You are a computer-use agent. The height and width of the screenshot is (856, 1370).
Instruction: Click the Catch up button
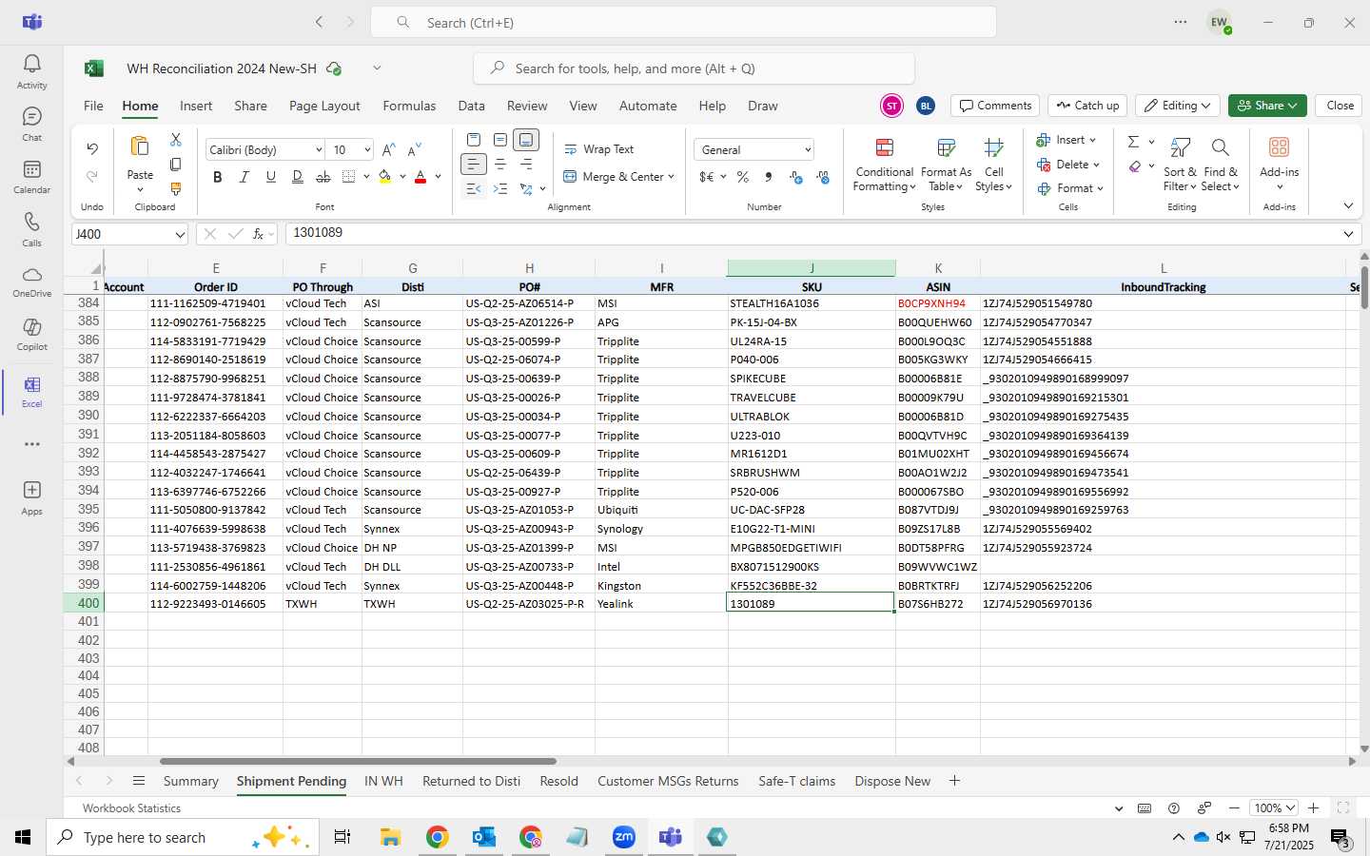click(x=1087, y=106)
